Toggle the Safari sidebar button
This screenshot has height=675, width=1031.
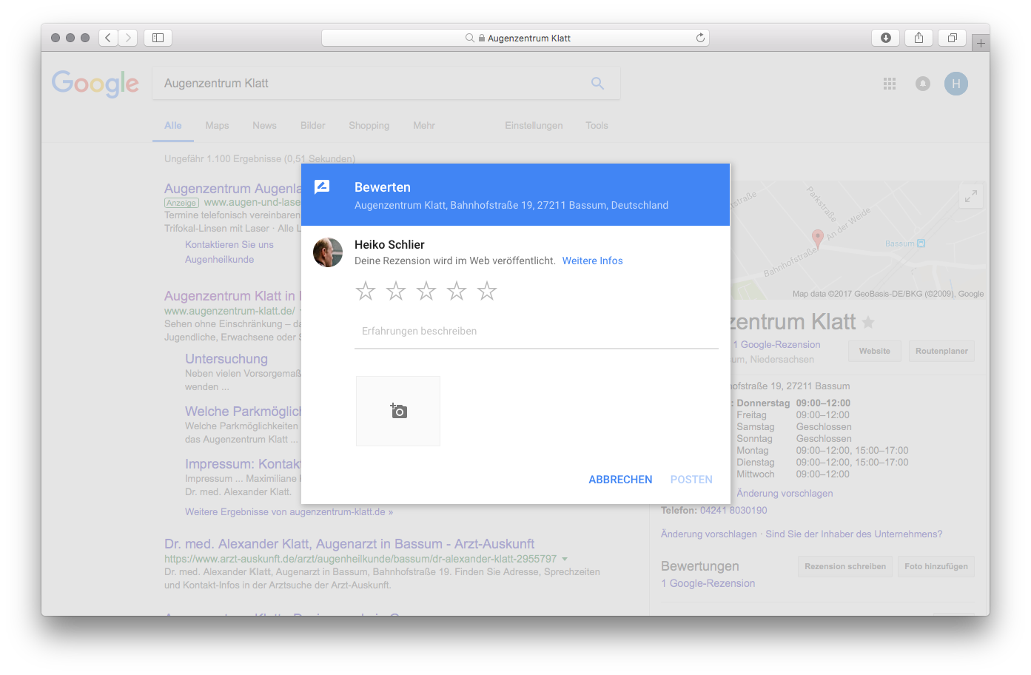pos(158,38)
